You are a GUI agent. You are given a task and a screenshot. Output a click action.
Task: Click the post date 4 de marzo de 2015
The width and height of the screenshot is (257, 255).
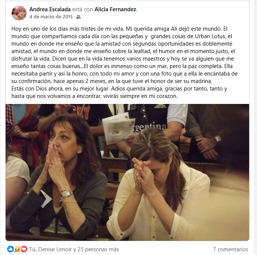coord(51,17)
